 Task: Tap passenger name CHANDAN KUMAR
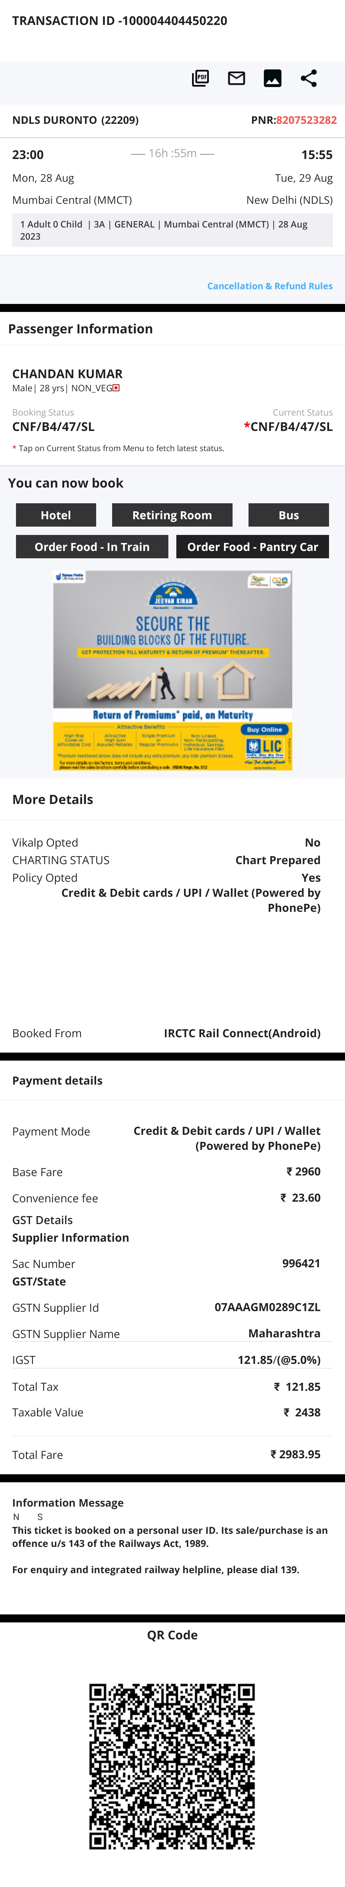click(67, 374)
